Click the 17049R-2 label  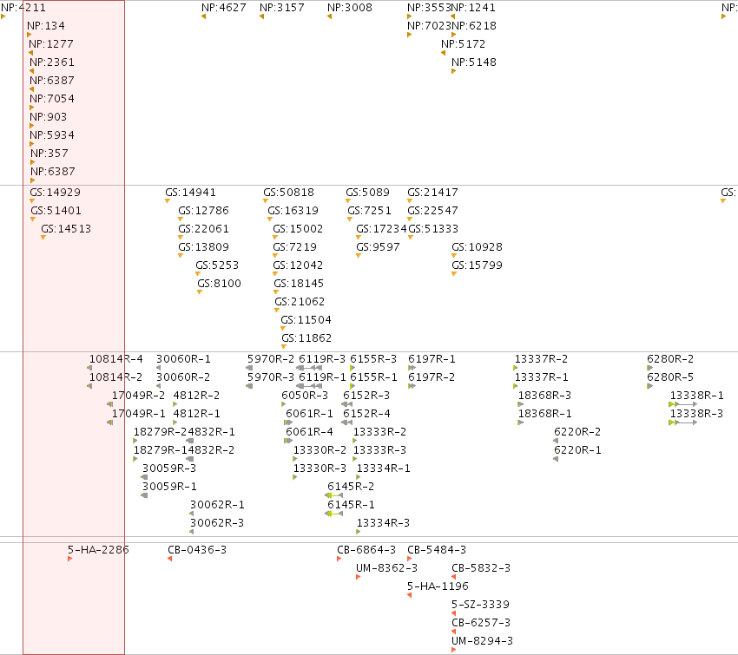pos(138,396)
